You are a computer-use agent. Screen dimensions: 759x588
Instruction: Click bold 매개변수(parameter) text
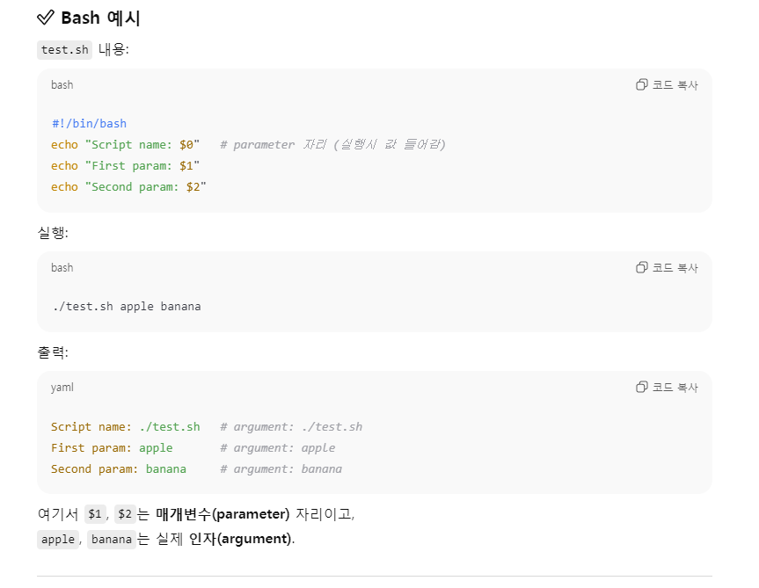223,514
